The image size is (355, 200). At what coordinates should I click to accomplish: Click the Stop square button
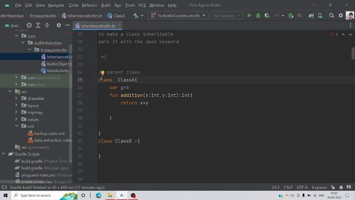(x=300, y=16)
